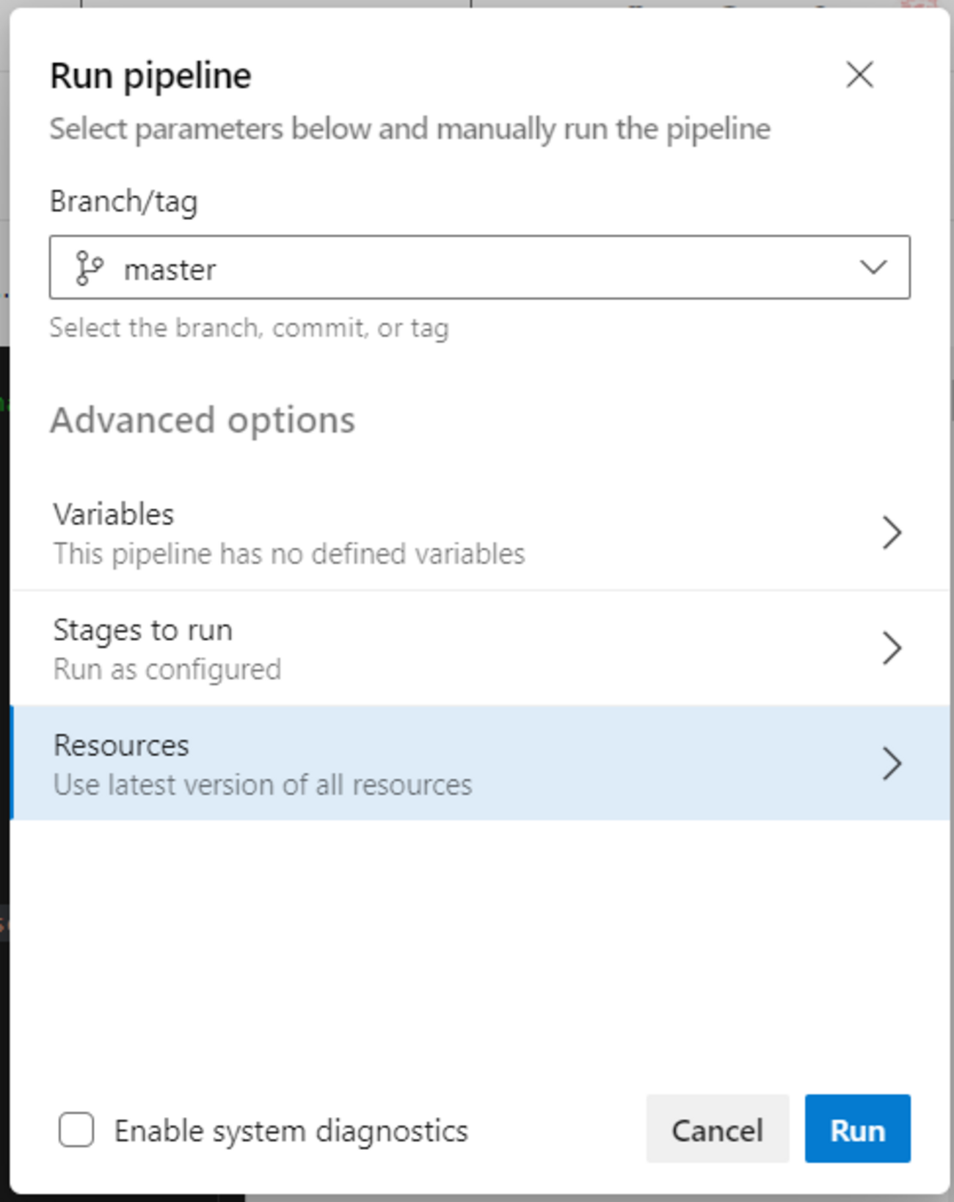This screenshot has height=1202, width=954.
Task: Click the Advanced options heading
Action: [x=203, y=421]
